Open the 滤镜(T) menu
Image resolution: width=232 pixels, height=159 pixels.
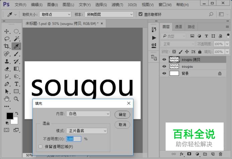(x=117, y=5)
